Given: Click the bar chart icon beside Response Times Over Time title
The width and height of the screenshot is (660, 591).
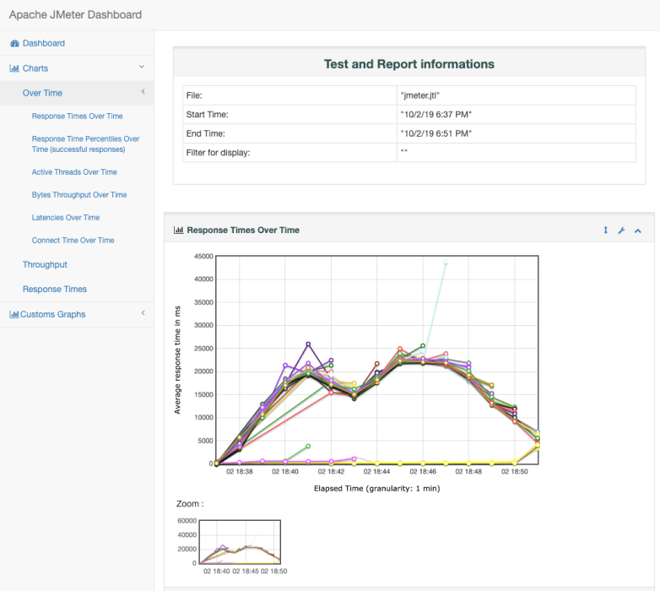Looking at the screenshot, I should (x=178, y=230).
